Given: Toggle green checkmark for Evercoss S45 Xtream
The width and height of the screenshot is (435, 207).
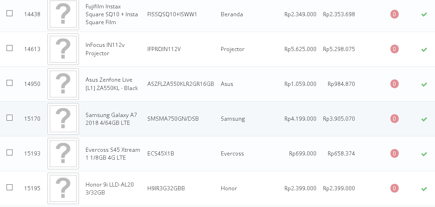Looking at the screenshot, I should point(424,154).
